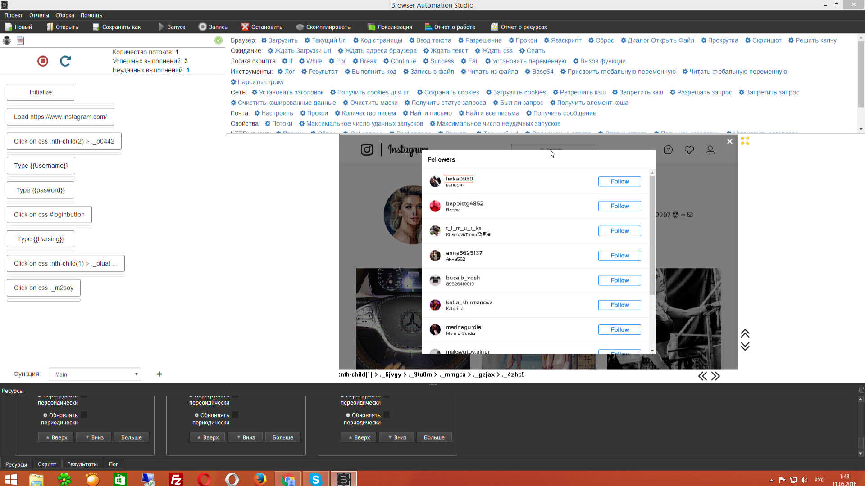This screenshot has height=486, width=865.
Task: Open the Сборка menu
Action: tap(64, 15)
